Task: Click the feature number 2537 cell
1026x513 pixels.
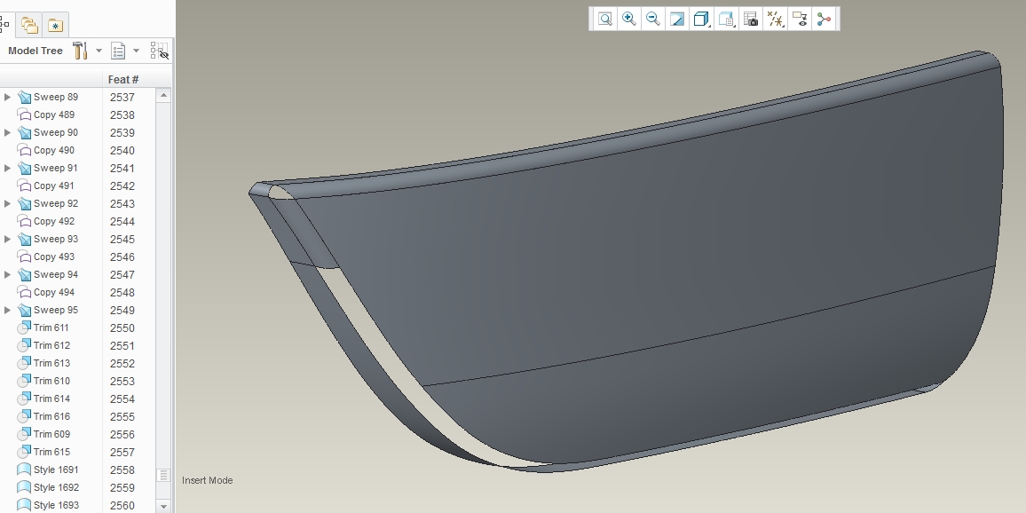Action: click(x=122, y=97)
